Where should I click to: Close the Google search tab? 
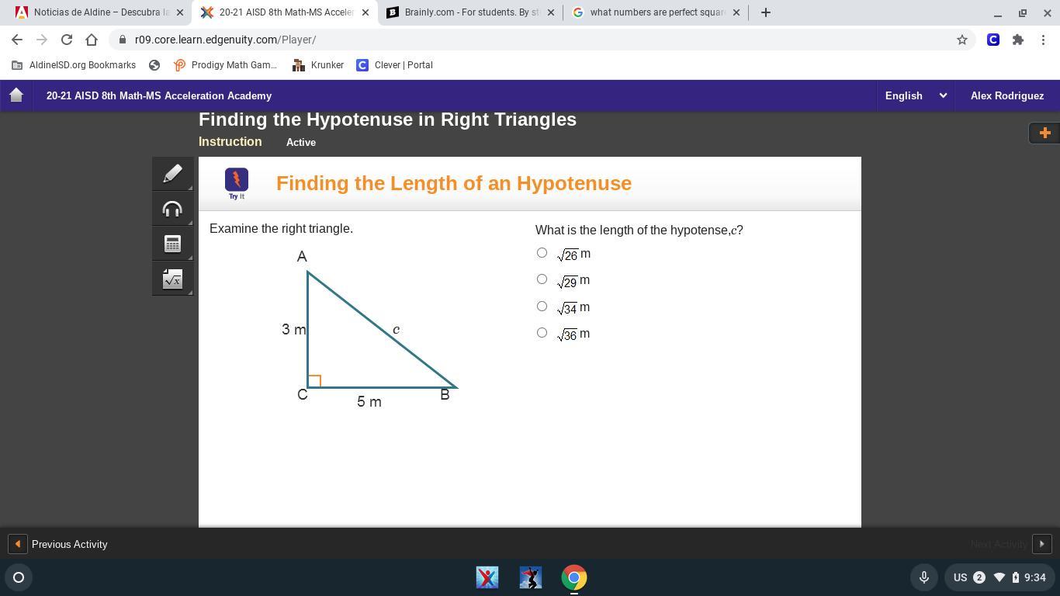pyautogui.click(x=736, y=12)
